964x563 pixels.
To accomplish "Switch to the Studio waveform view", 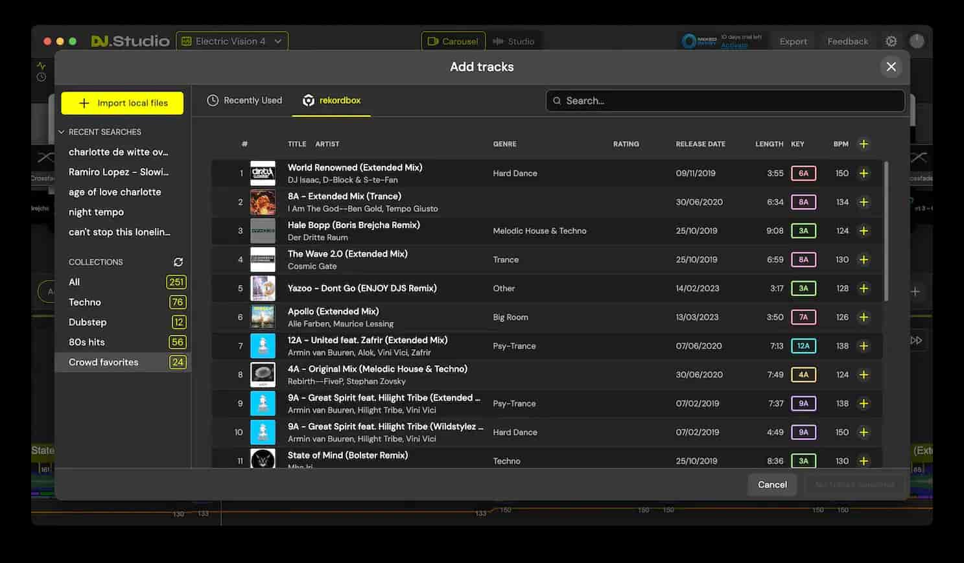I will coord(515,40).
